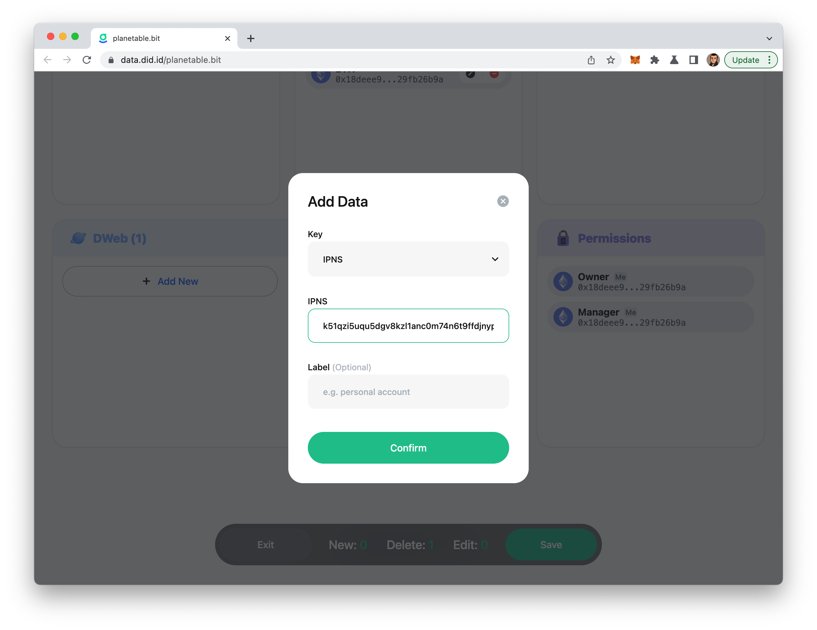Image resolution: width=817 pixels, height=630 pixels.
Task: Click the Label optional input field
Action: click(x=408, y=391)
